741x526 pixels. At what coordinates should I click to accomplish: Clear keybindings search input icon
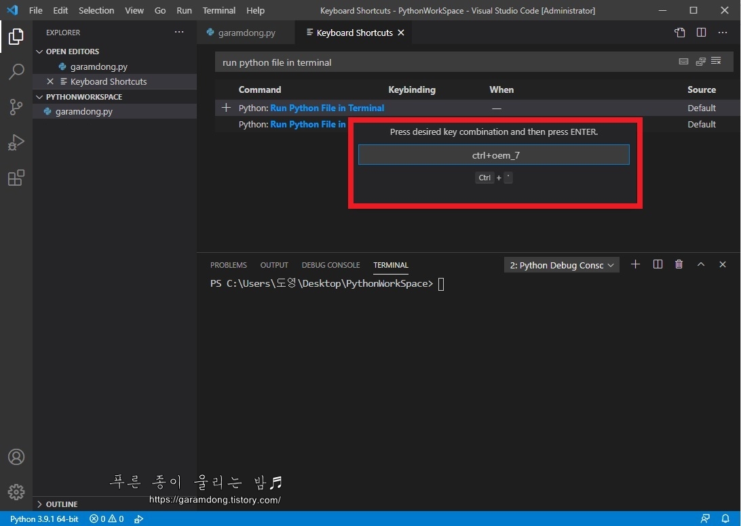(716, 61)
